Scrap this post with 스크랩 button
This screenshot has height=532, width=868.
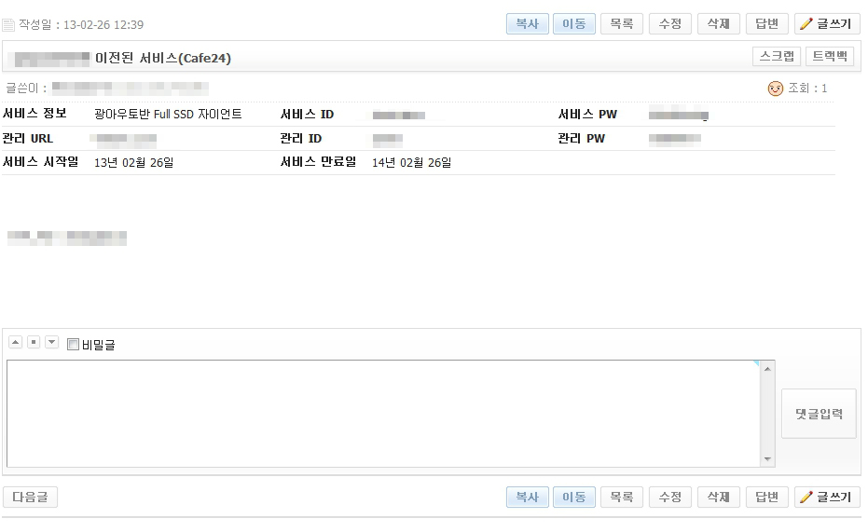[776, 57]
